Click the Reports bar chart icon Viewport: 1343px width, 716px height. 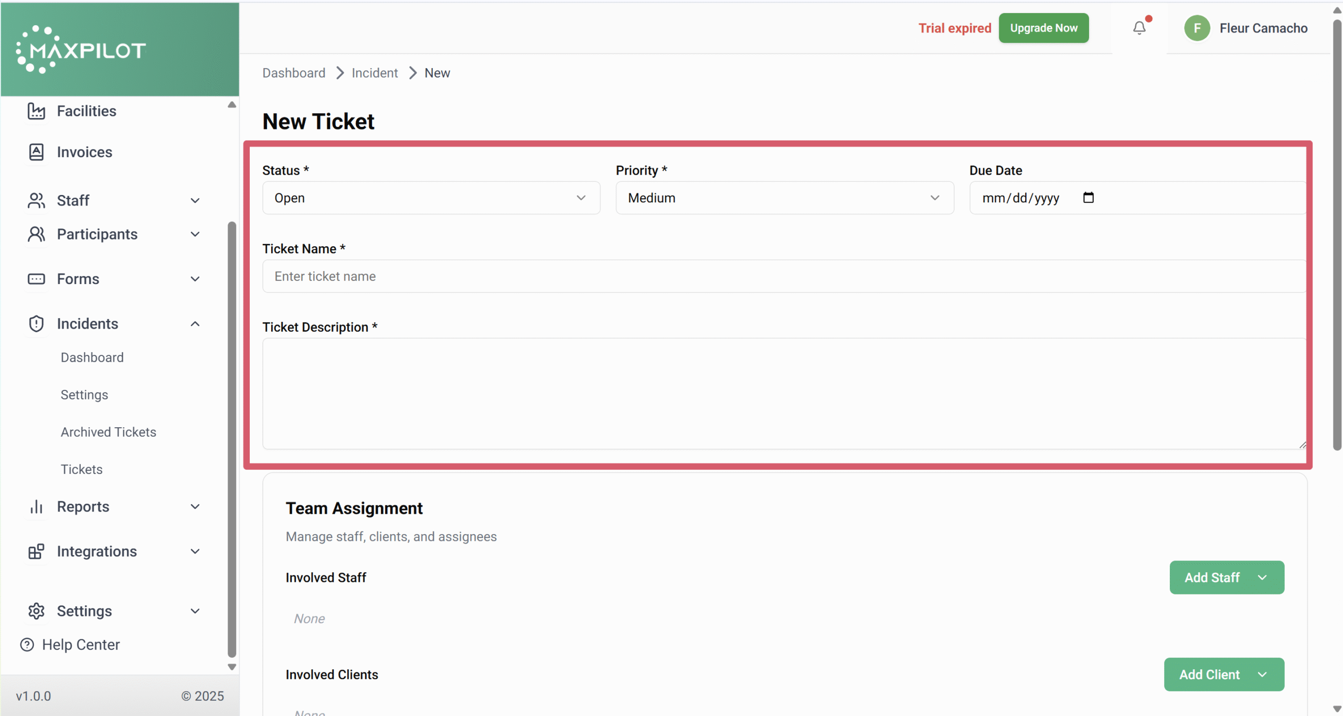coord(36,507)
